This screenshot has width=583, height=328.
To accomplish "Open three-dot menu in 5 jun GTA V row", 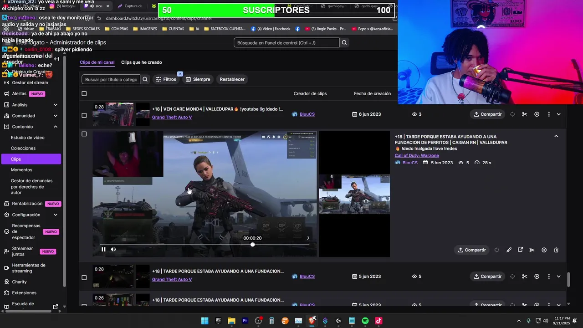I will pyautogui.click(x=549, y=277).
